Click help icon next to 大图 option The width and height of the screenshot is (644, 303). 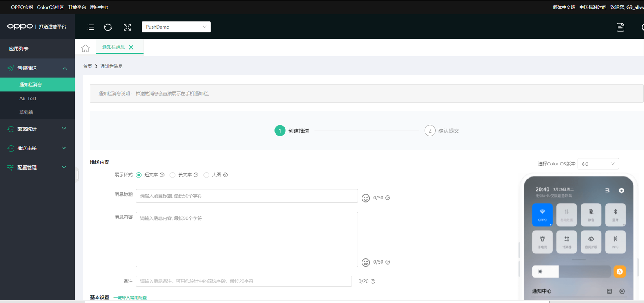[225, 175]
